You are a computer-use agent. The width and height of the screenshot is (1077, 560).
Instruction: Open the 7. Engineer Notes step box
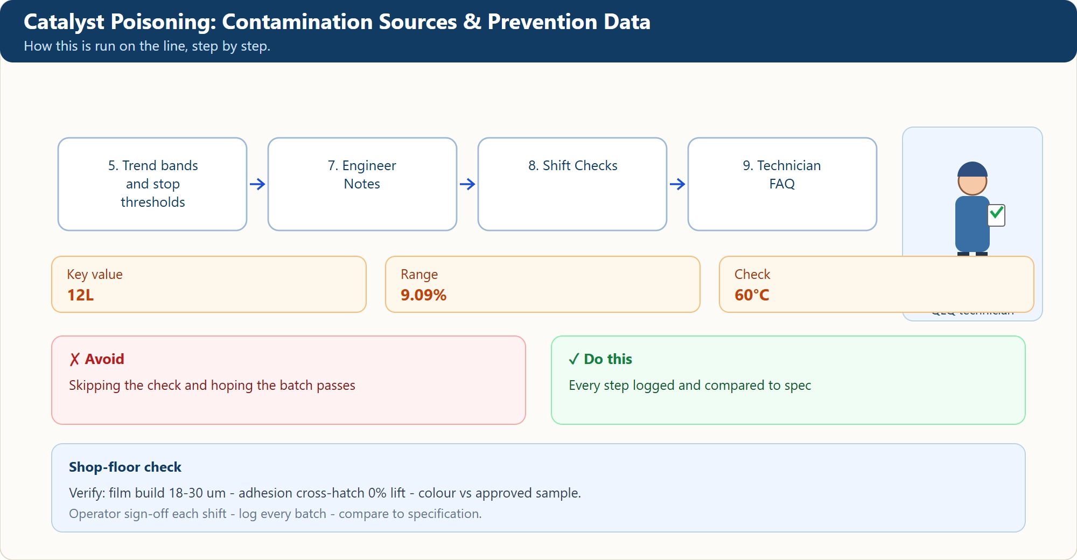[362, 184]
